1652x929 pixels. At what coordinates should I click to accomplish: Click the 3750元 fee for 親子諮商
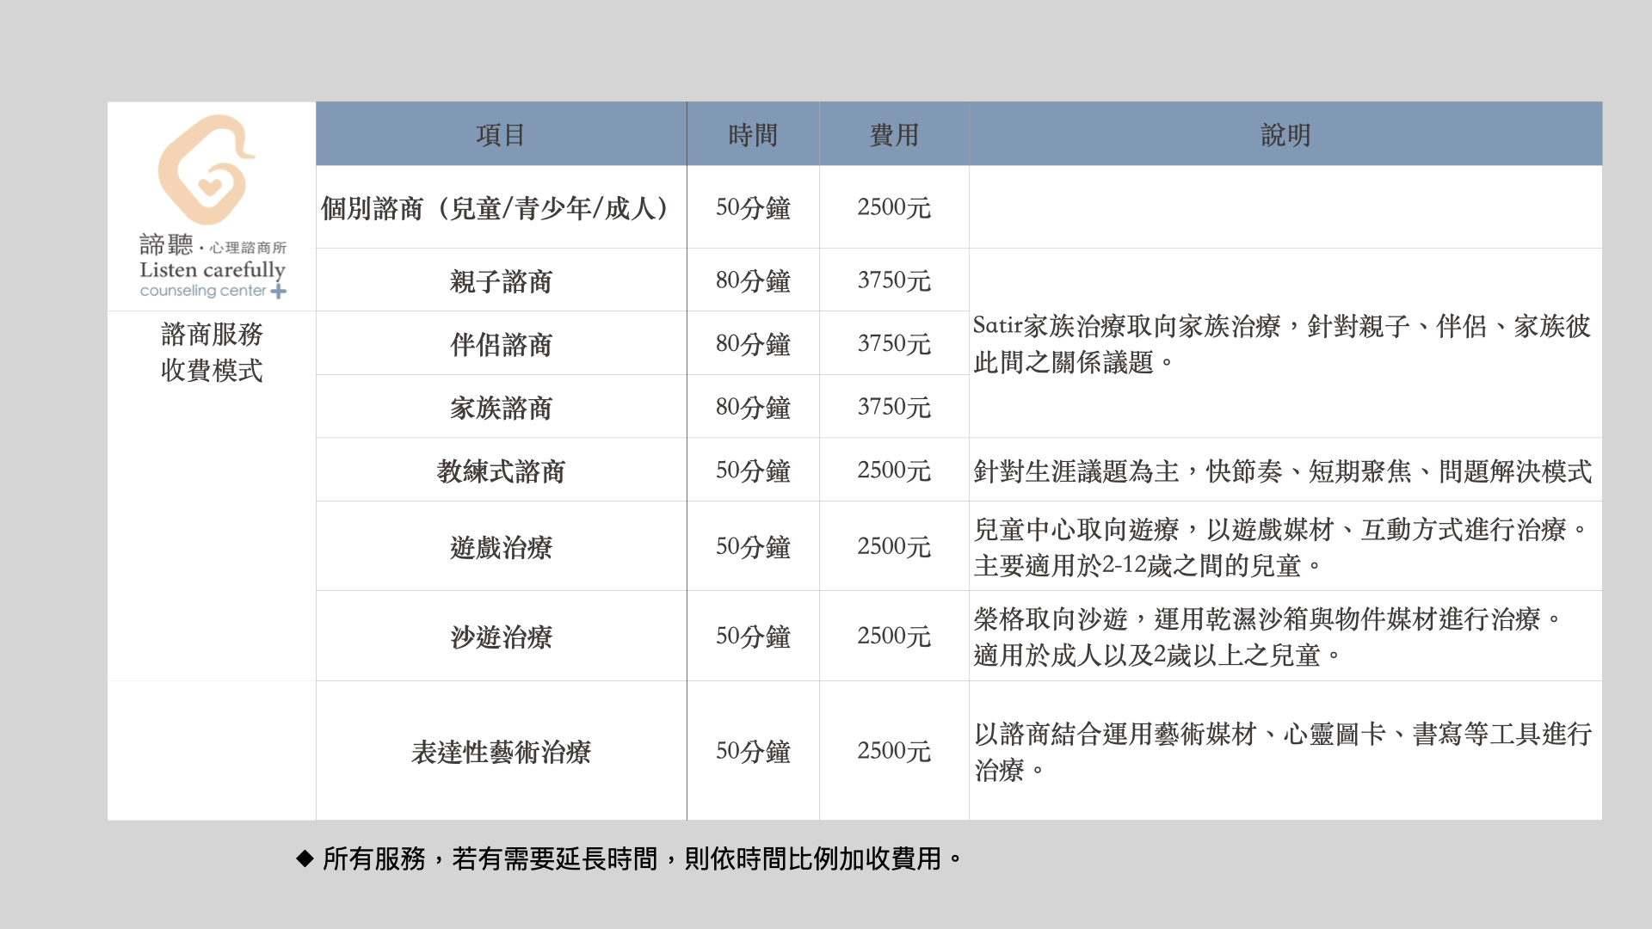pos(894,280)
